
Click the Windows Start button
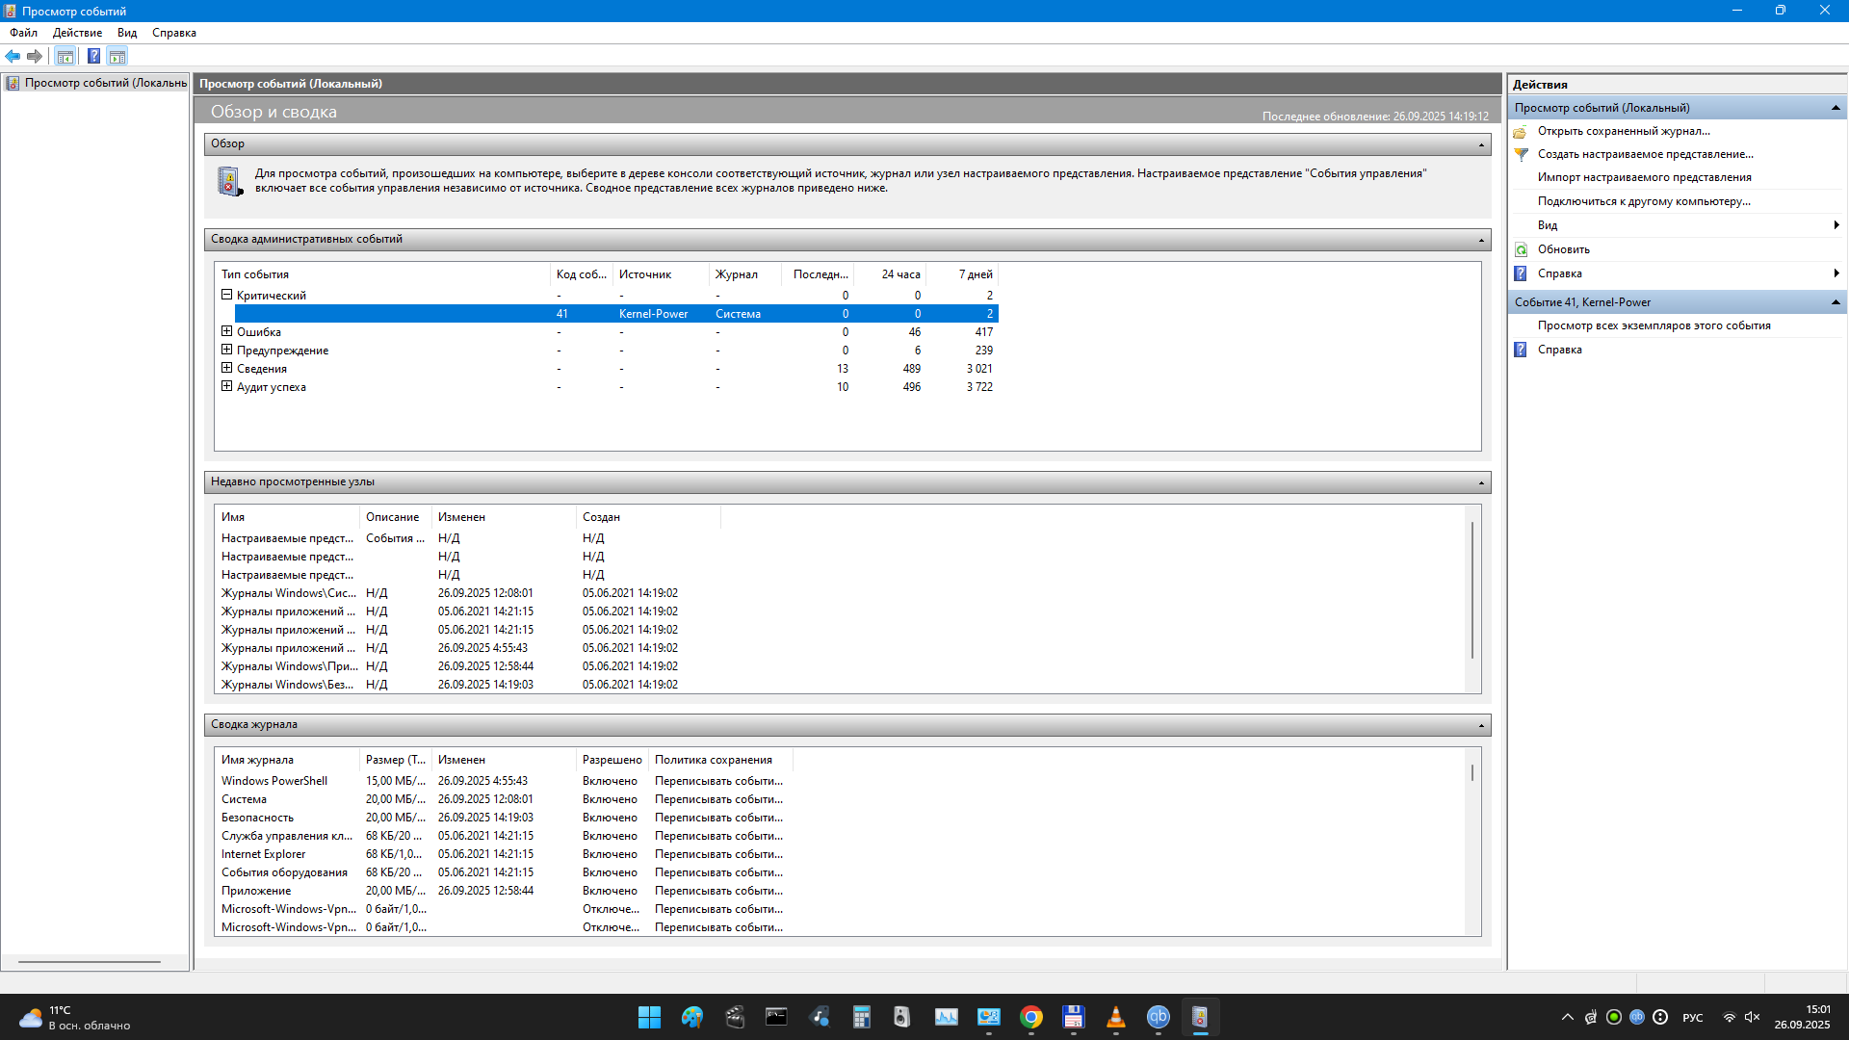649,1017
